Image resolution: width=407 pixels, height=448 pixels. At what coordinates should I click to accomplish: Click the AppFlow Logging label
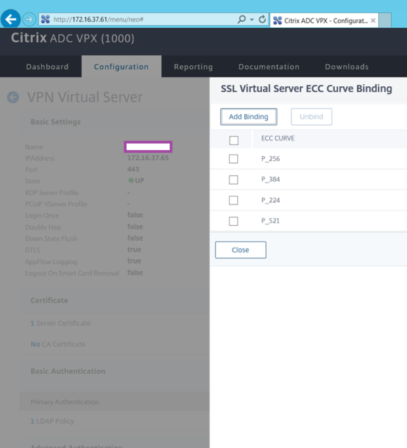tap(51, 262)
